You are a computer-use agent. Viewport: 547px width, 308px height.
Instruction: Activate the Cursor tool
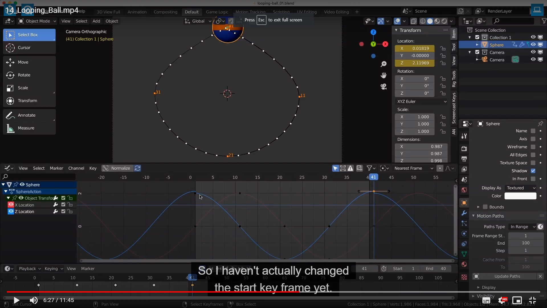click(x=24, y=48)
